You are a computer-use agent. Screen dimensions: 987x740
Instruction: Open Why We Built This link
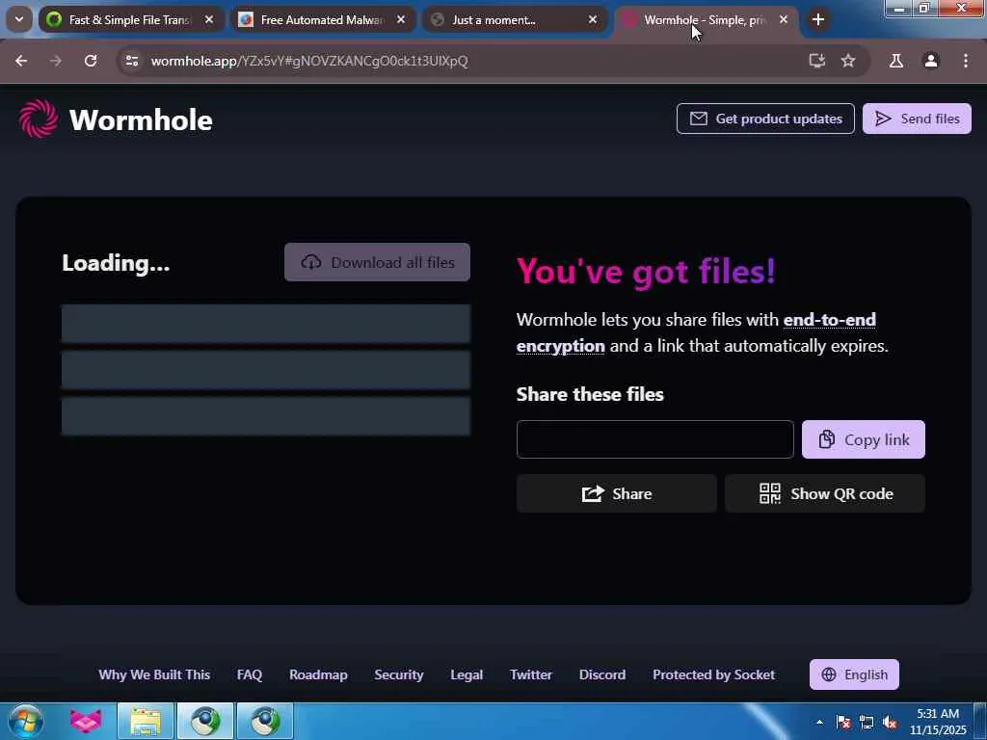(x=154, y=674)
